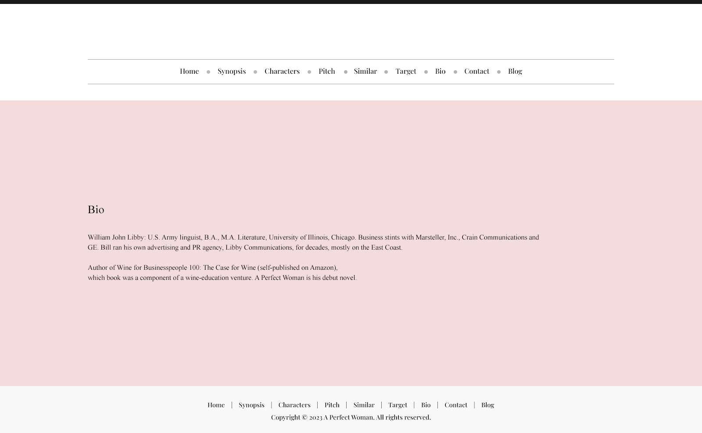This screenshot has width=702, height=433.
Task: Go to Contact via footer link
Action: point(455,405)
